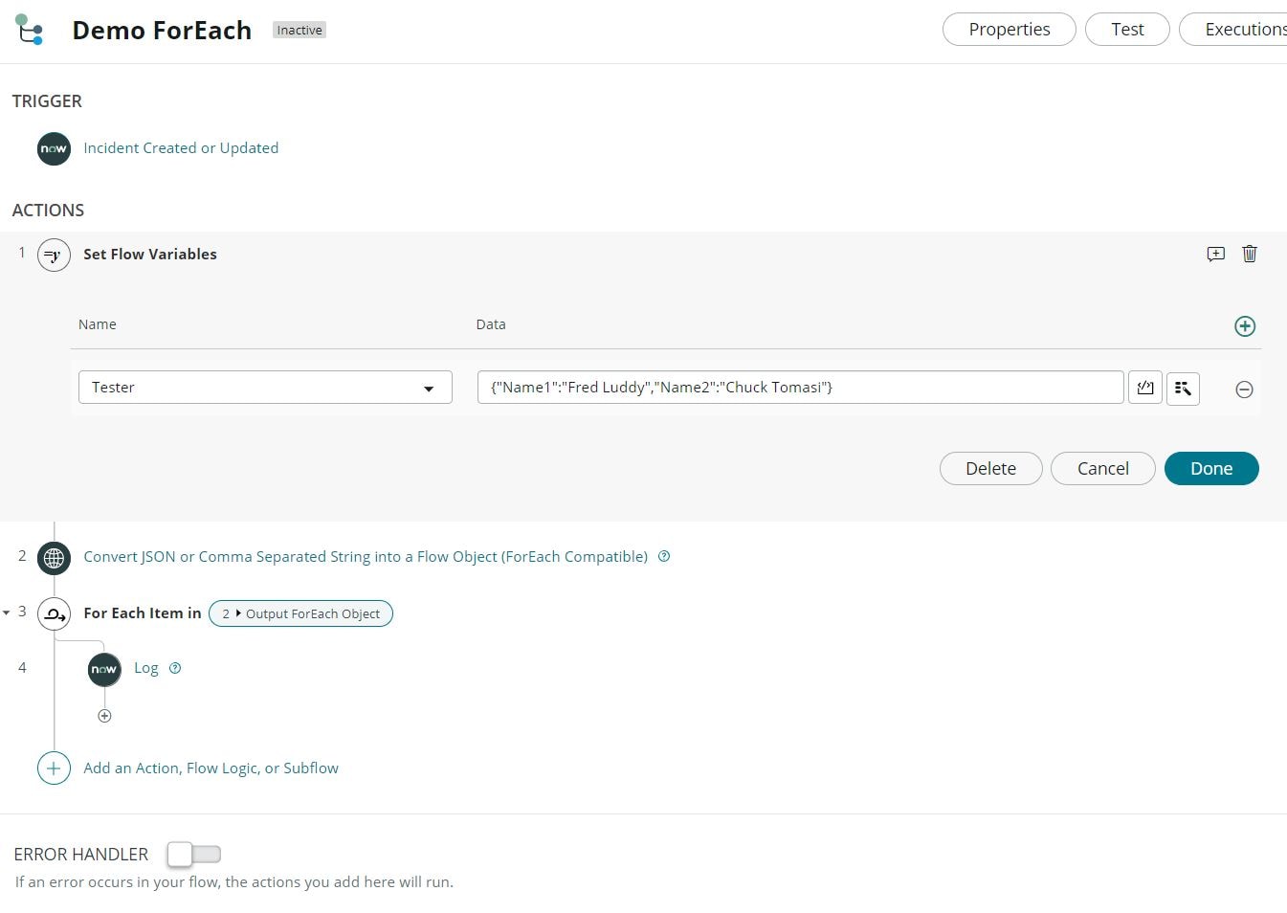Click the Done button
1287x913 pixels.
click(1211, 468)
